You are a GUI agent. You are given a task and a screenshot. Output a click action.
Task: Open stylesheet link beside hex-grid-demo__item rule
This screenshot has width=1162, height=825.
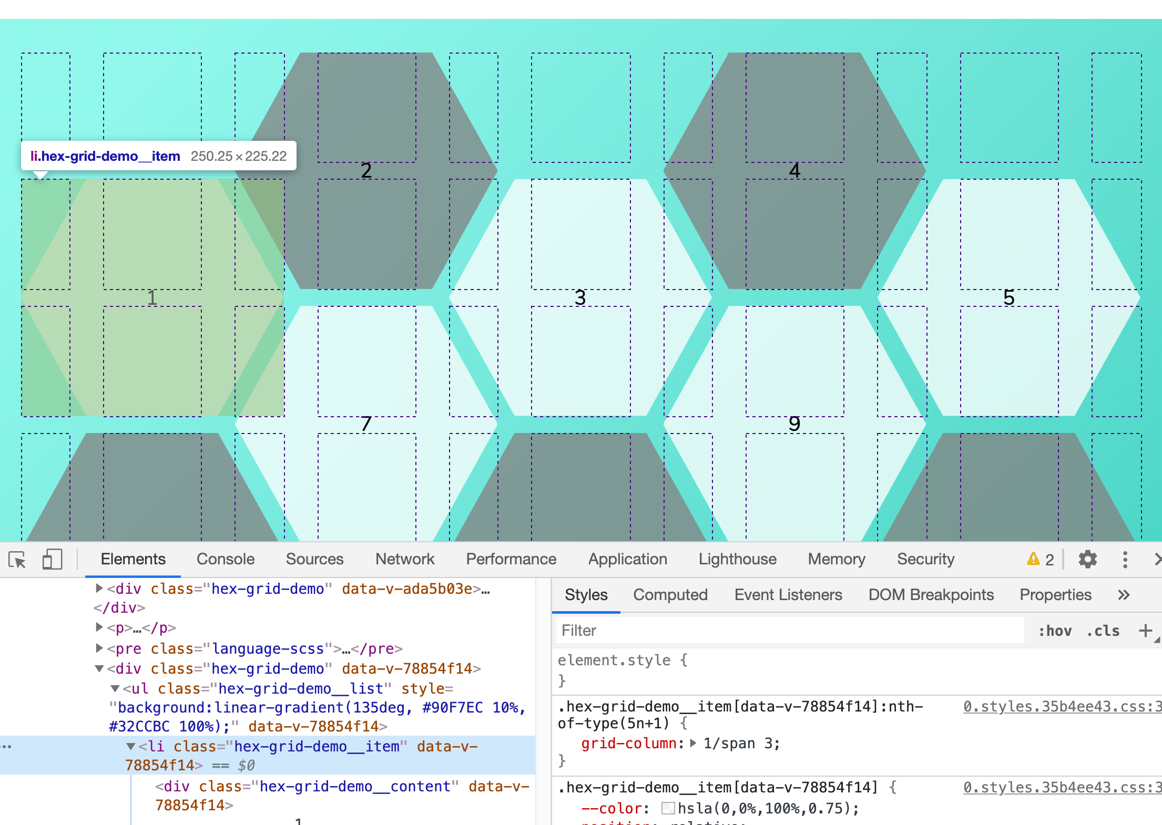[x=1062, y=788]
